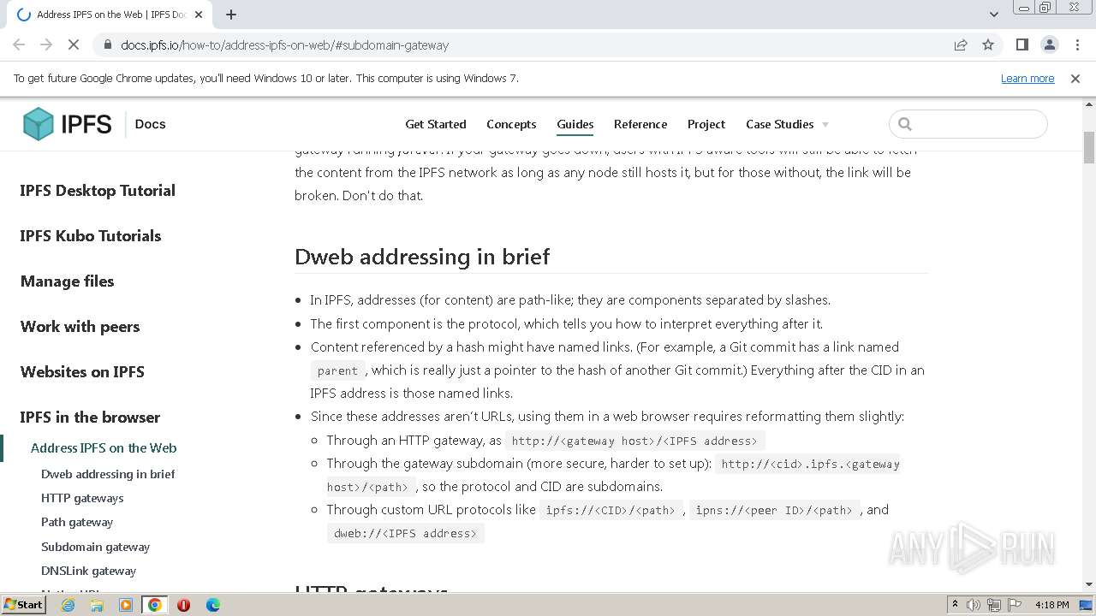Open Guides nav item
This screenshot has height=616, width=1096.
tap(575, 124)
